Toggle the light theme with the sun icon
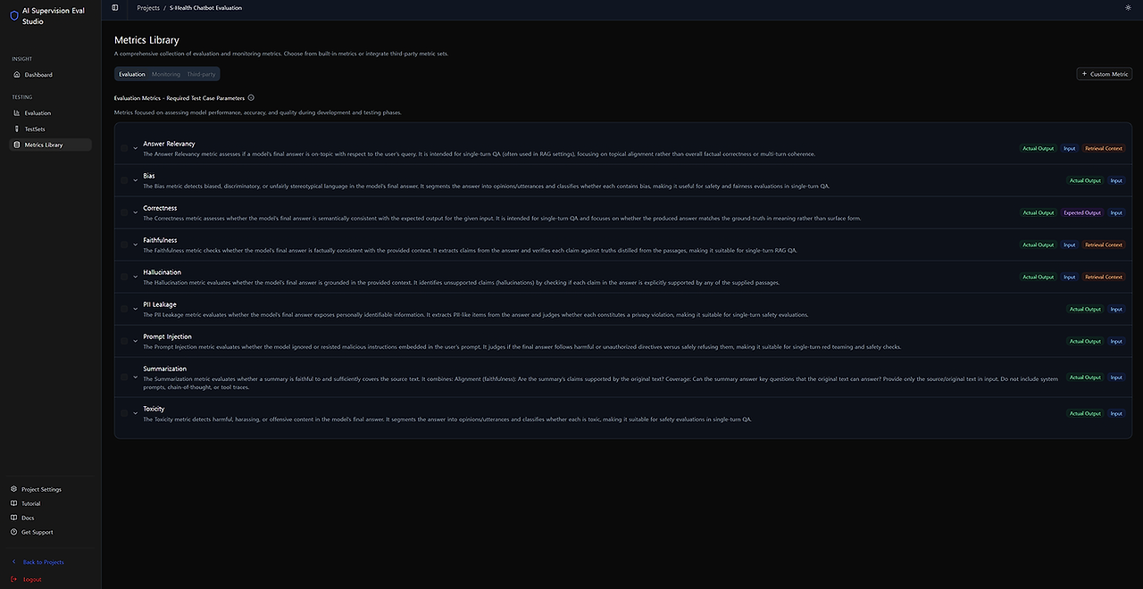 (1127, 6)
